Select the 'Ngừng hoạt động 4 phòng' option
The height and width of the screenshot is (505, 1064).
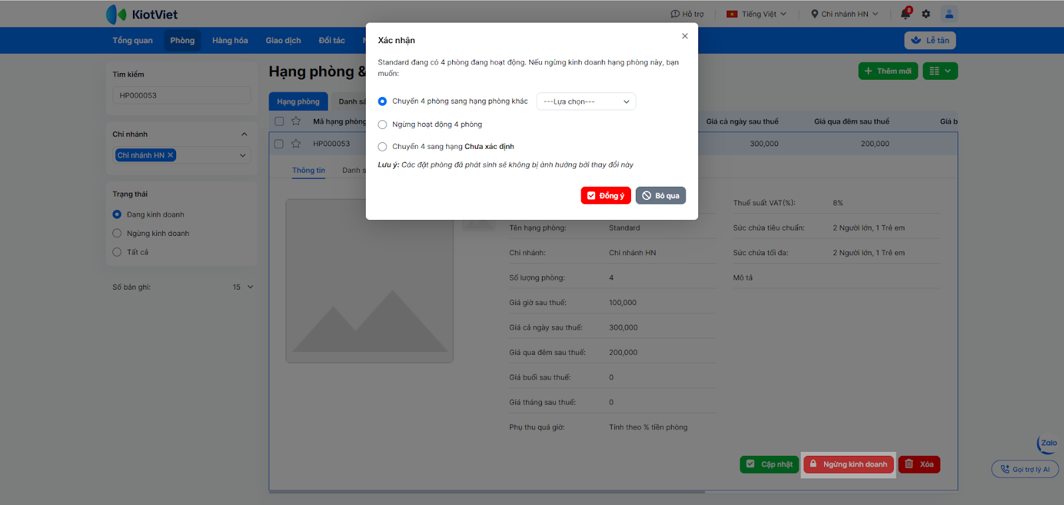point(382,124)
